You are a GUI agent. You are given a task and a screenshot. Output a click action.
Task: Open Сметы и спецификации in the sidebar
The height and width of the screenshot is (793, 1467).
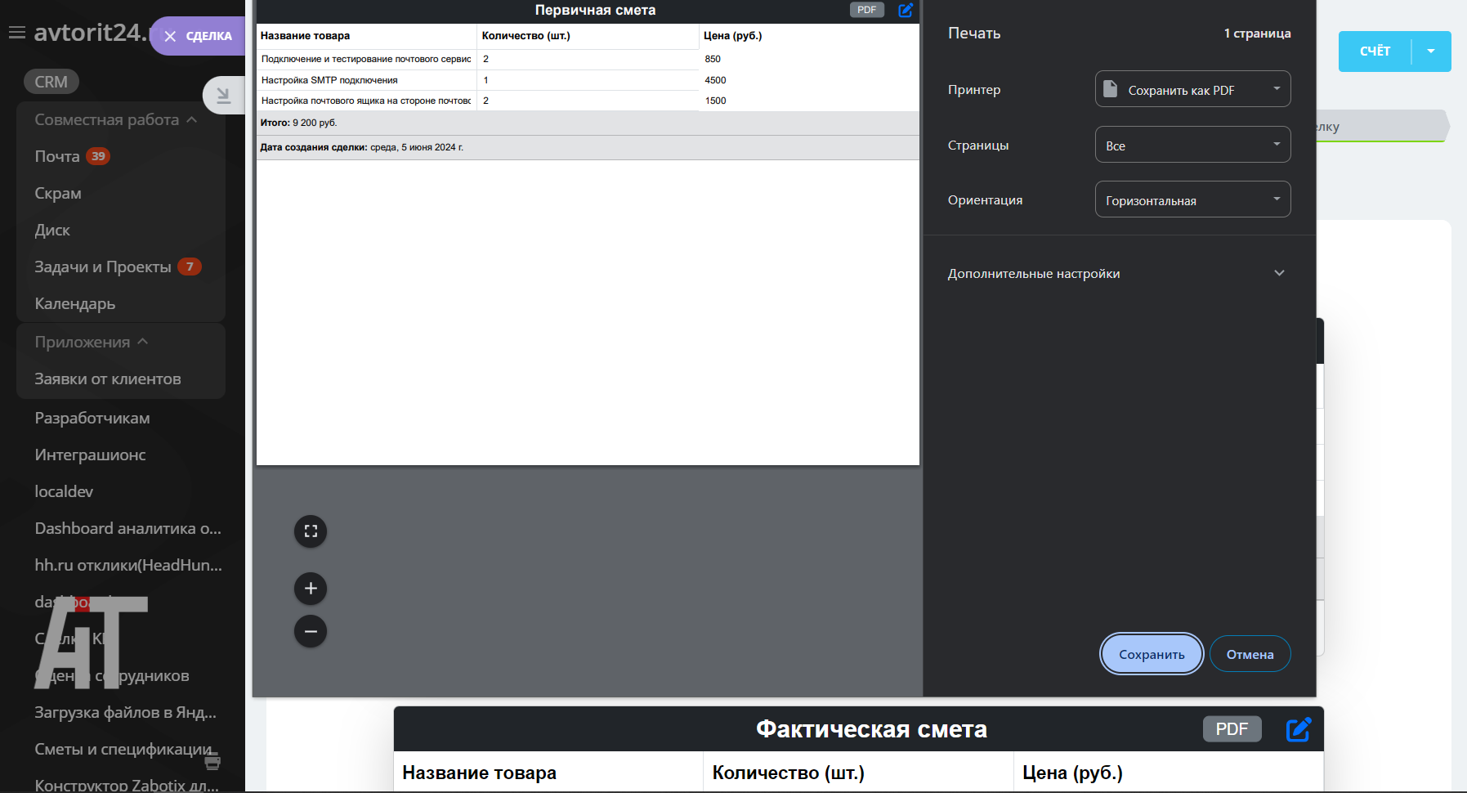click(x=123, y=749)
